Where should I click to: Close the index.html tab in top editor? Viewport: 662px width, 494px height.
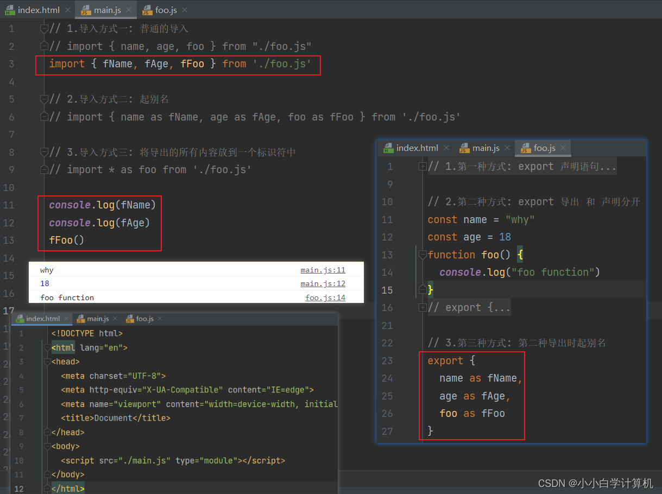pos(67,10)
